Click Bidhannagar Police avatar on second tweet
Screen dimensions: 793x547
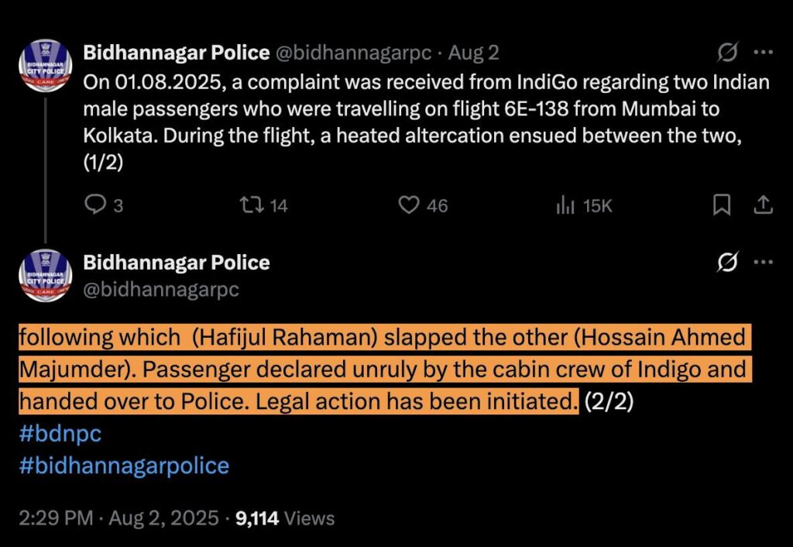click(46, 276)
